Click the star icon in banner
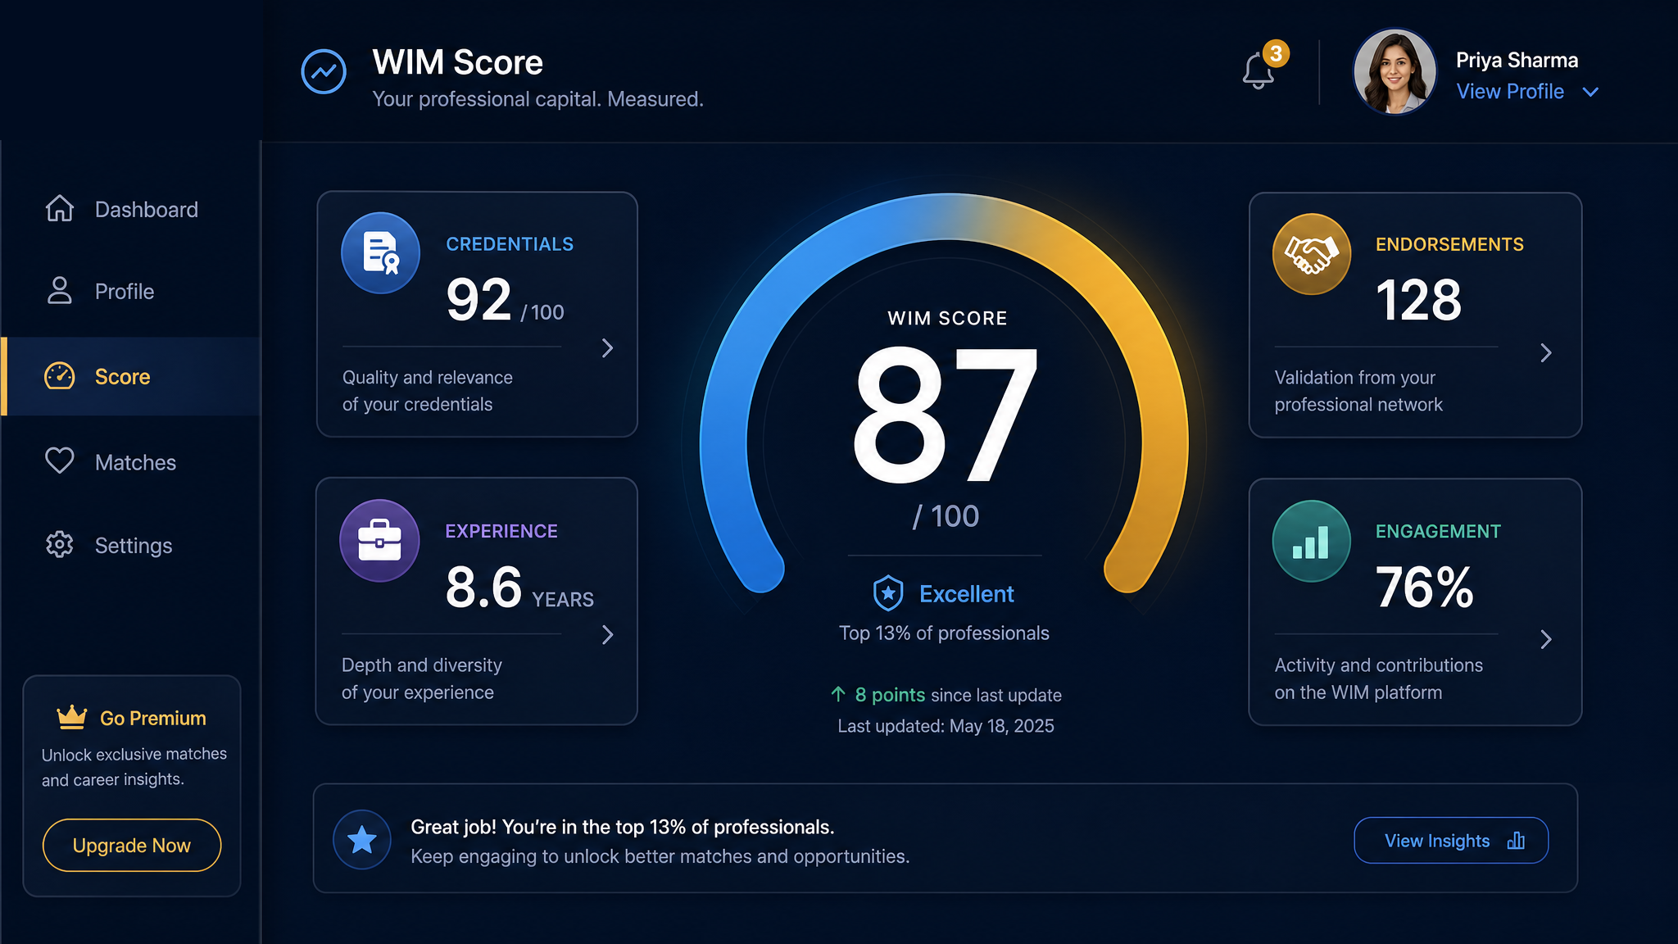 tap(362, 840)
